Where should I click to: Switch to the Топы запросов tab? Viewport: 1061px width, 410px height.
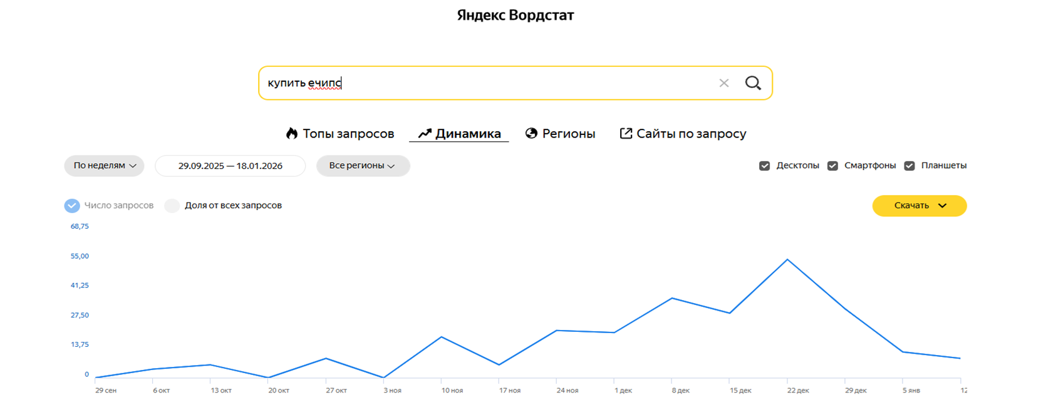(348, 134)
